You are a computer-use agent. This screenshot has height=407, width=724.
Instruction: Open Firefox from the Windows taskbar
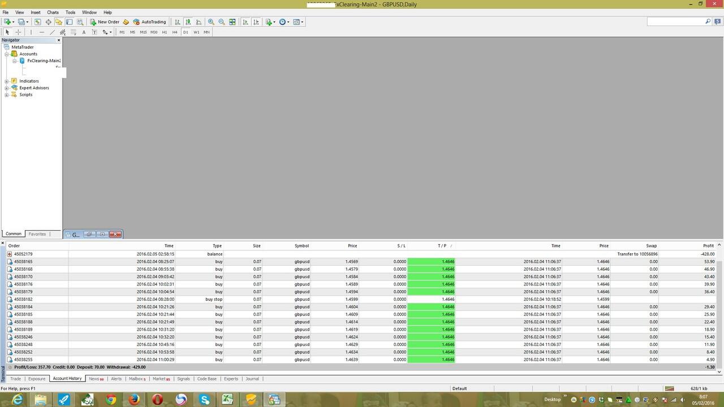(x=134, y=400)
